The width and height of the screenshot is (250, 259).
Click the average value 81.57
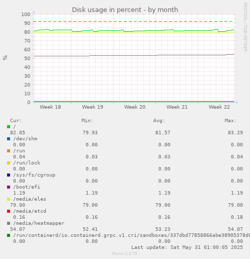[x=163, y=133]
